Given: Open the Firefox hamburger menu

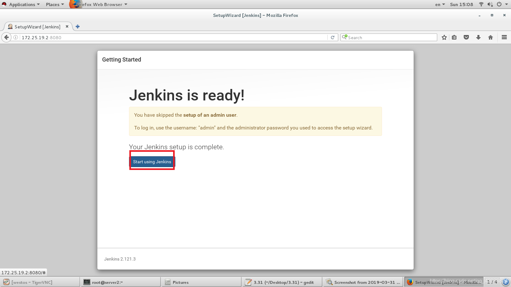Looking at the screenshot, I should 504,37.
